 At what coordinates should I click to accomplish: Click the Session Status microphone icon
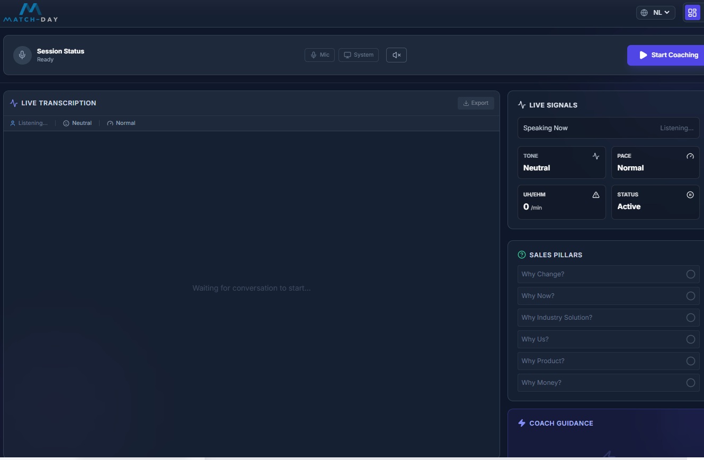(x=22, y=55)
